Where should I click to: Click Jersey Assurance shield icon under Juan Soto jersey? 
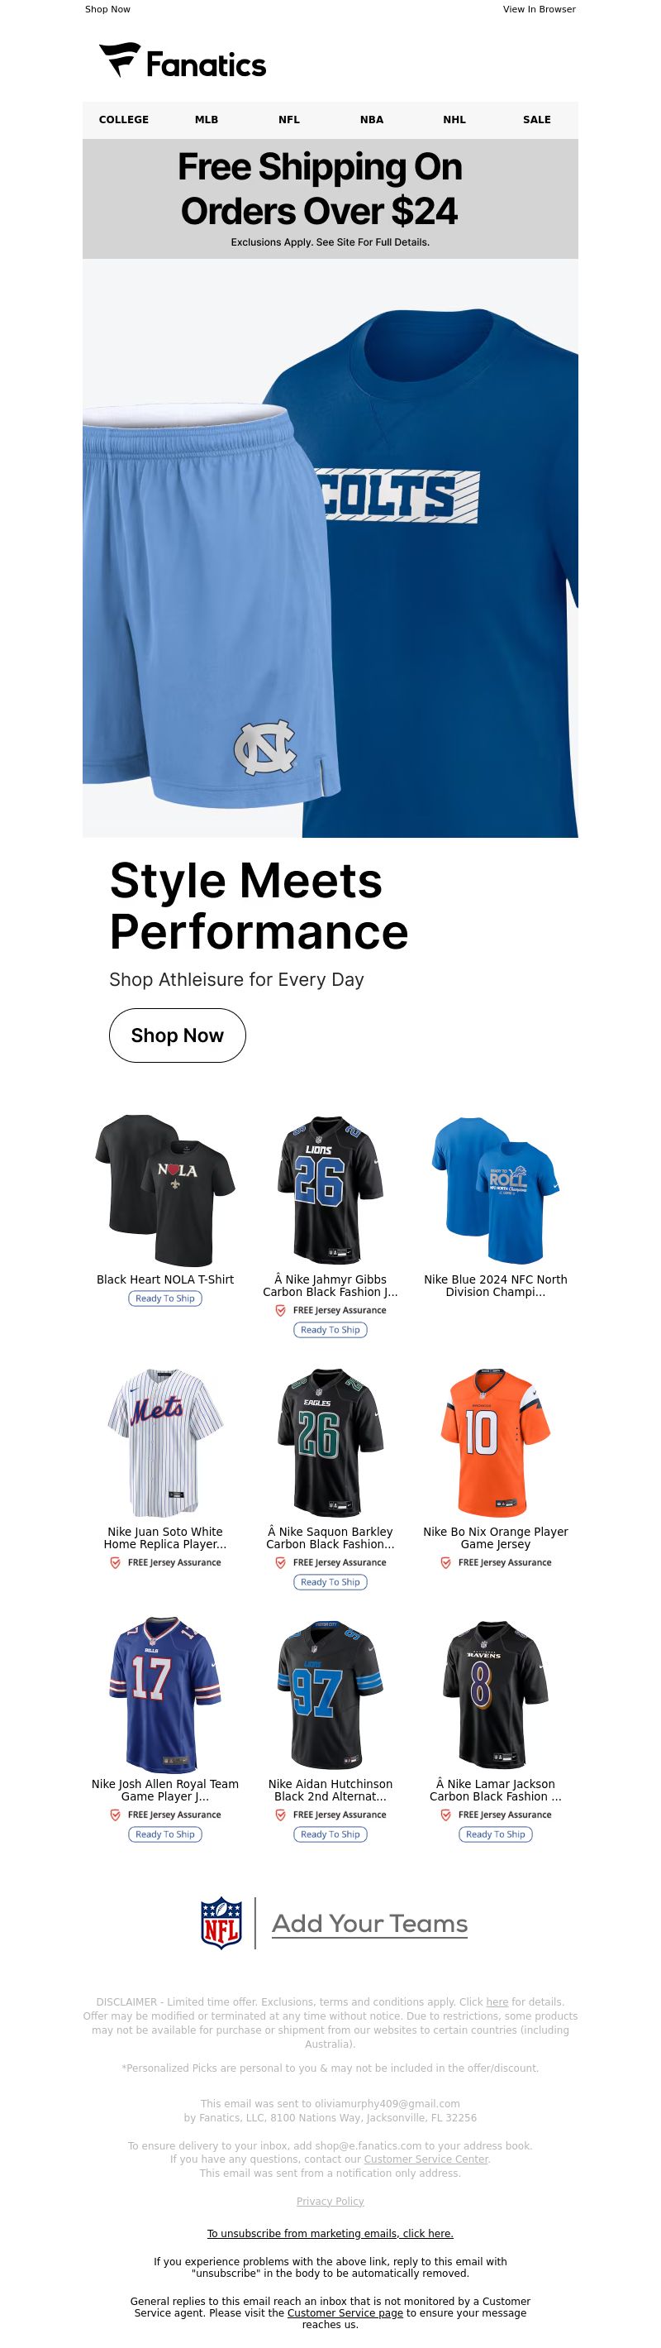116,1562
